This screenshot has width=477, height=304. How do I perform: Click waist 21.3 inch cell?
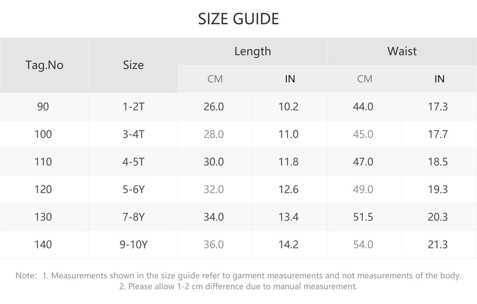point(439,245)
